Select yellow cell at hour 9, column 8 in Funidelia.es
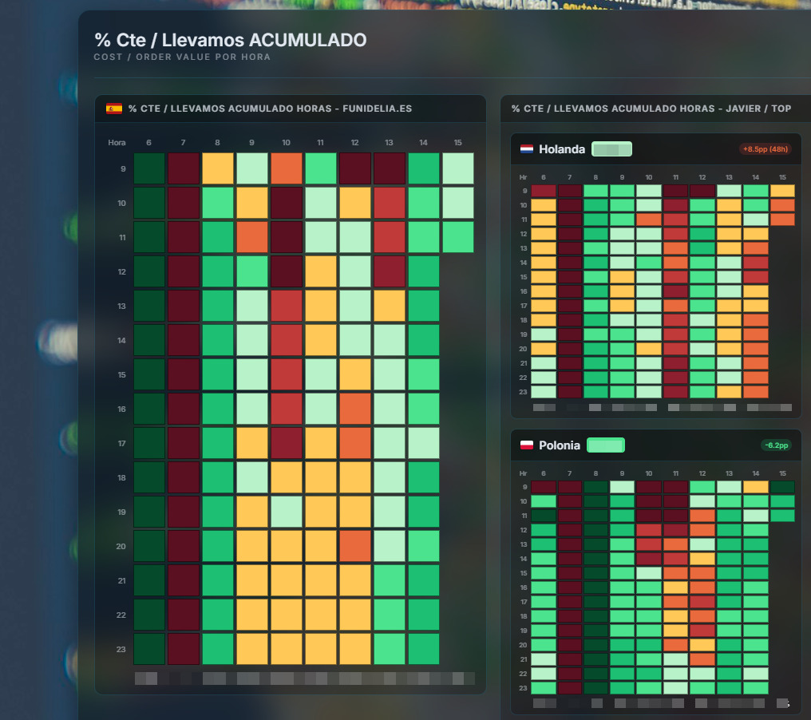The width and height of the screenshot is (811, 720). click(218, 168)
